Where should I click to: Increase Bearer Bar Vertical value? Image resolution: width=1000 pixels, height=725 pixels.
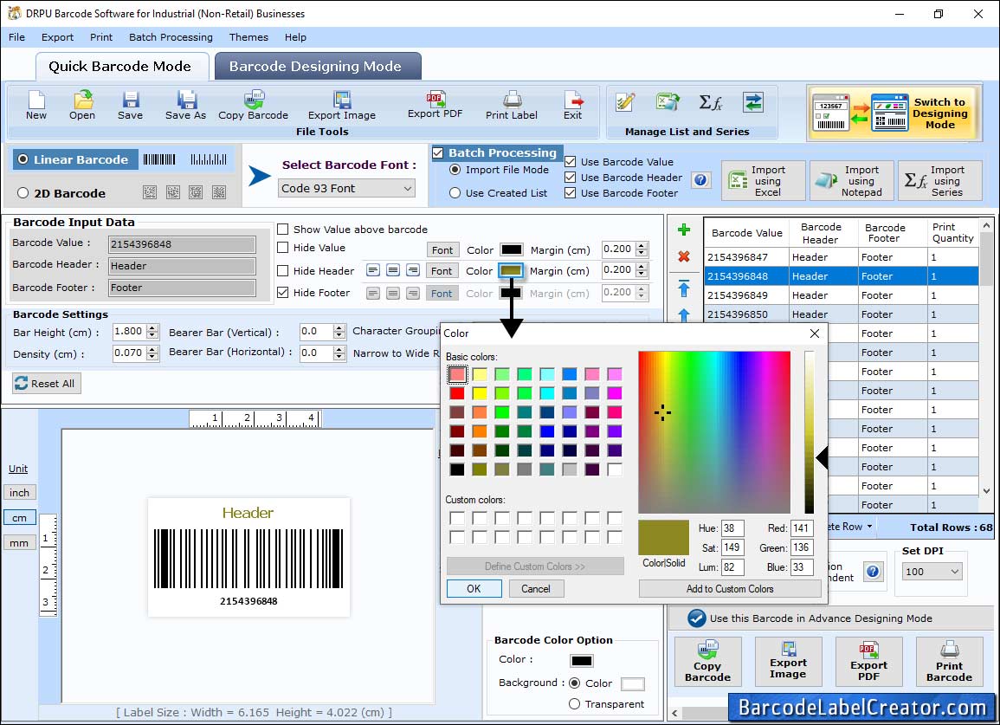pos(339,328)
